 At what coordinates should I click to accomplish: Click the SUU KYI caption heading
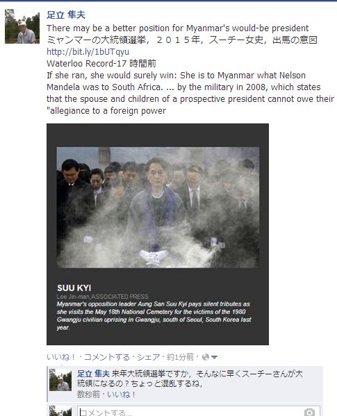tap(74, 288)
